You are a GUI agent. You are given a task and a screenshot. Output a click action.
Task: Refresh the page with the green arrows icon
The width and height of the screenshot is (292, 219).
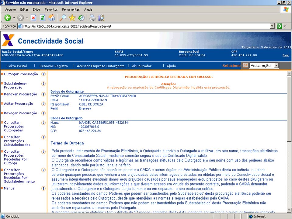(x=43, y=18)
